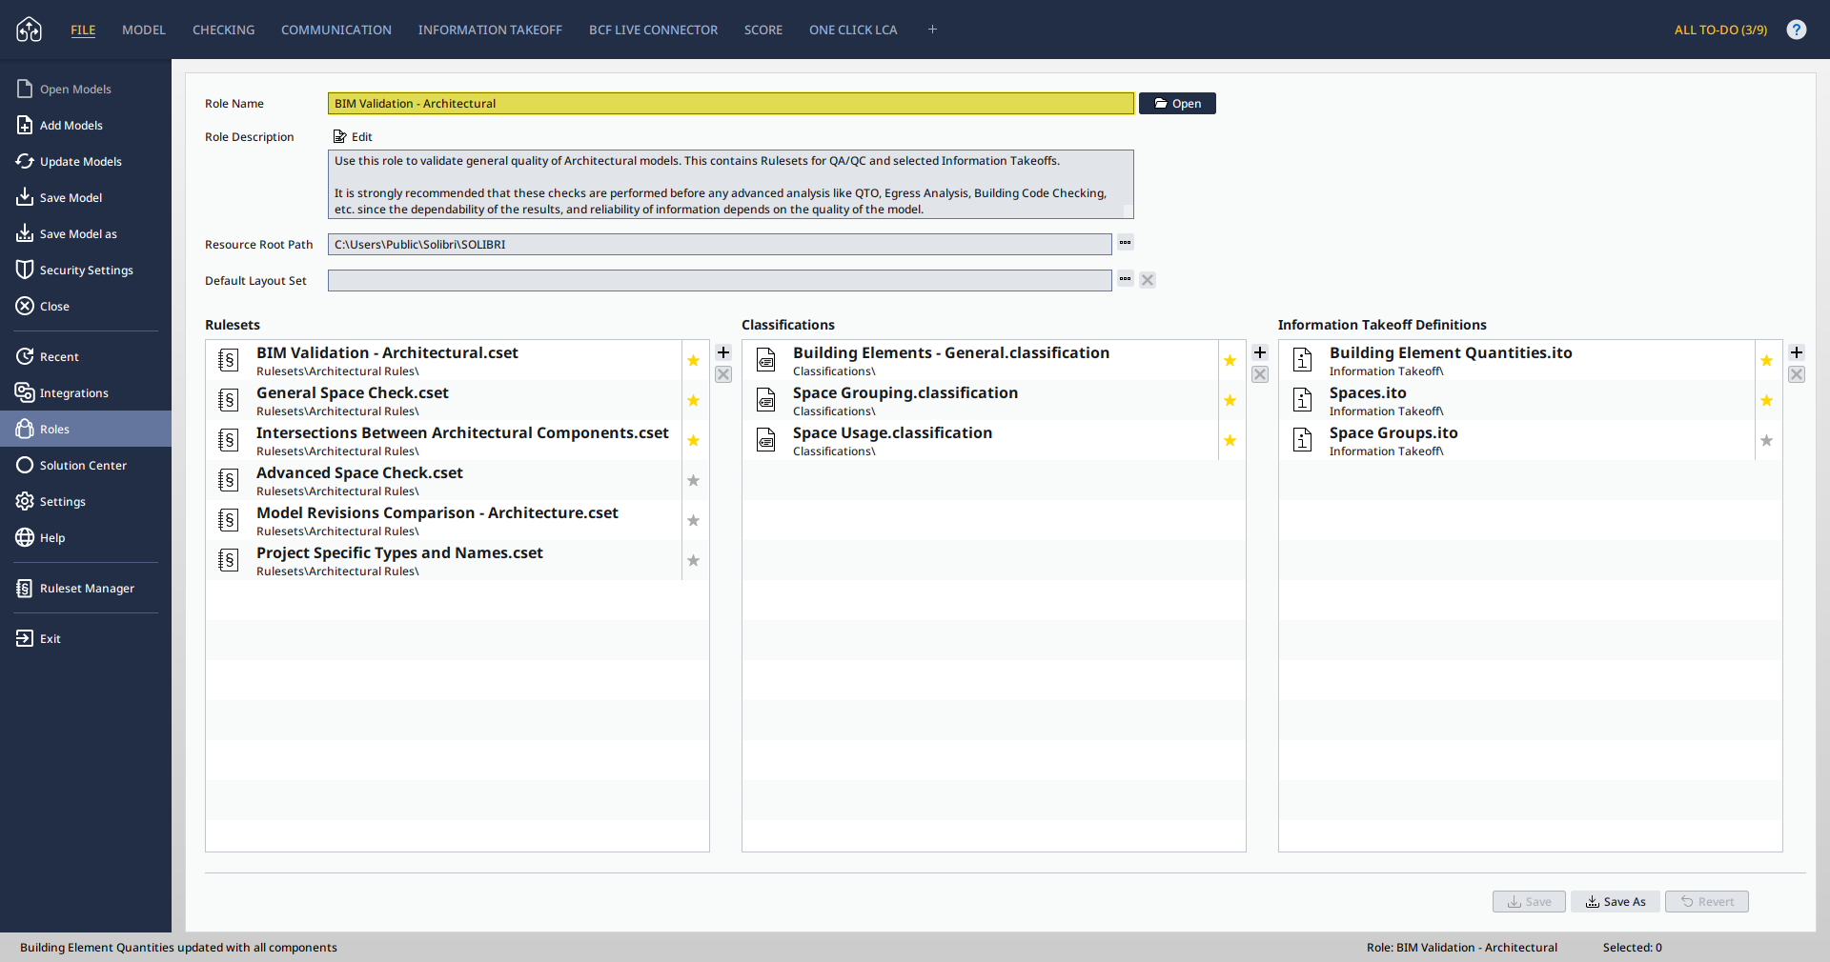The image size is (1830, 962).
Task: Click the Solibri logo icon
Action: point(30,30)
